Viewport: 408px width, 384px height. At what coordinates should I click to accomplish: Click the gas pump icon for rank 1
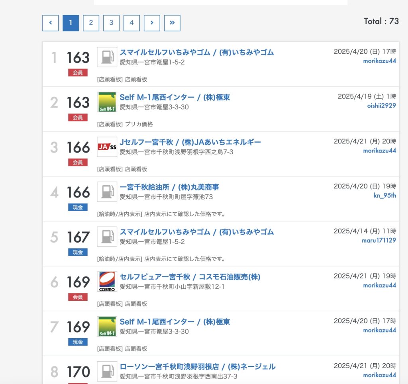(x=107, y=57)
